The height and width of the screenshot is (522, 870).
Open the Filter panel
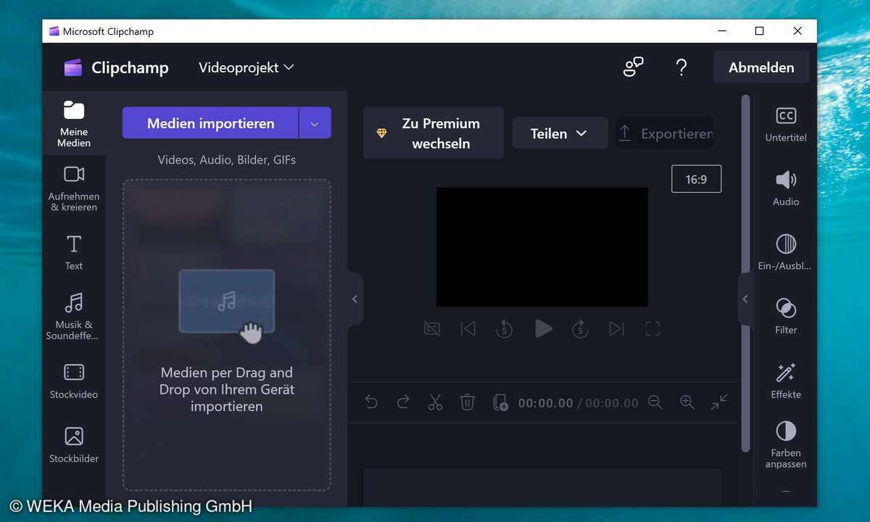tap(786, 316)
